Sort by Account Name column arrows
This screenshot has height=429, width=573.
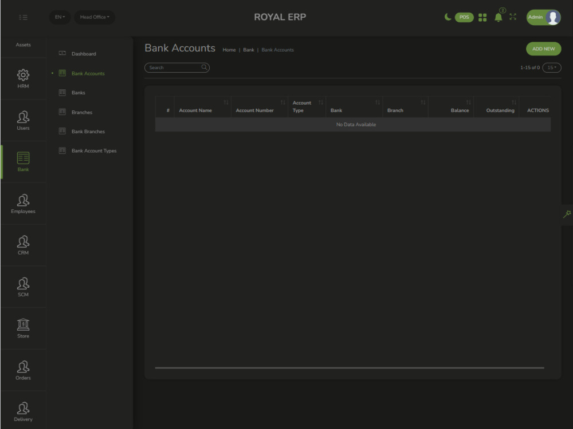click(226, 102)
